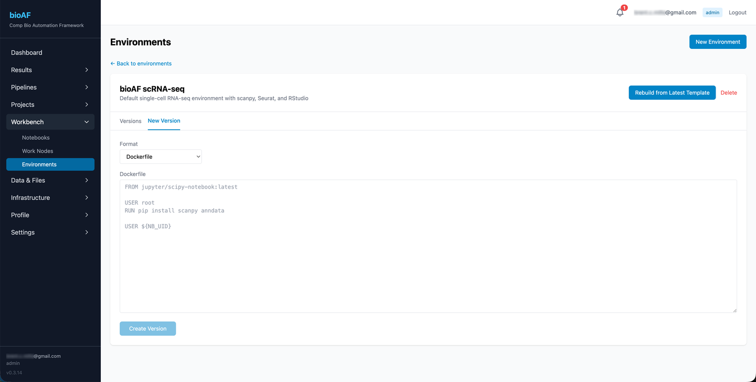Screen dimensions: 756x382
Task: Expand the Infrastructure chevron
Action: [87, 198]
